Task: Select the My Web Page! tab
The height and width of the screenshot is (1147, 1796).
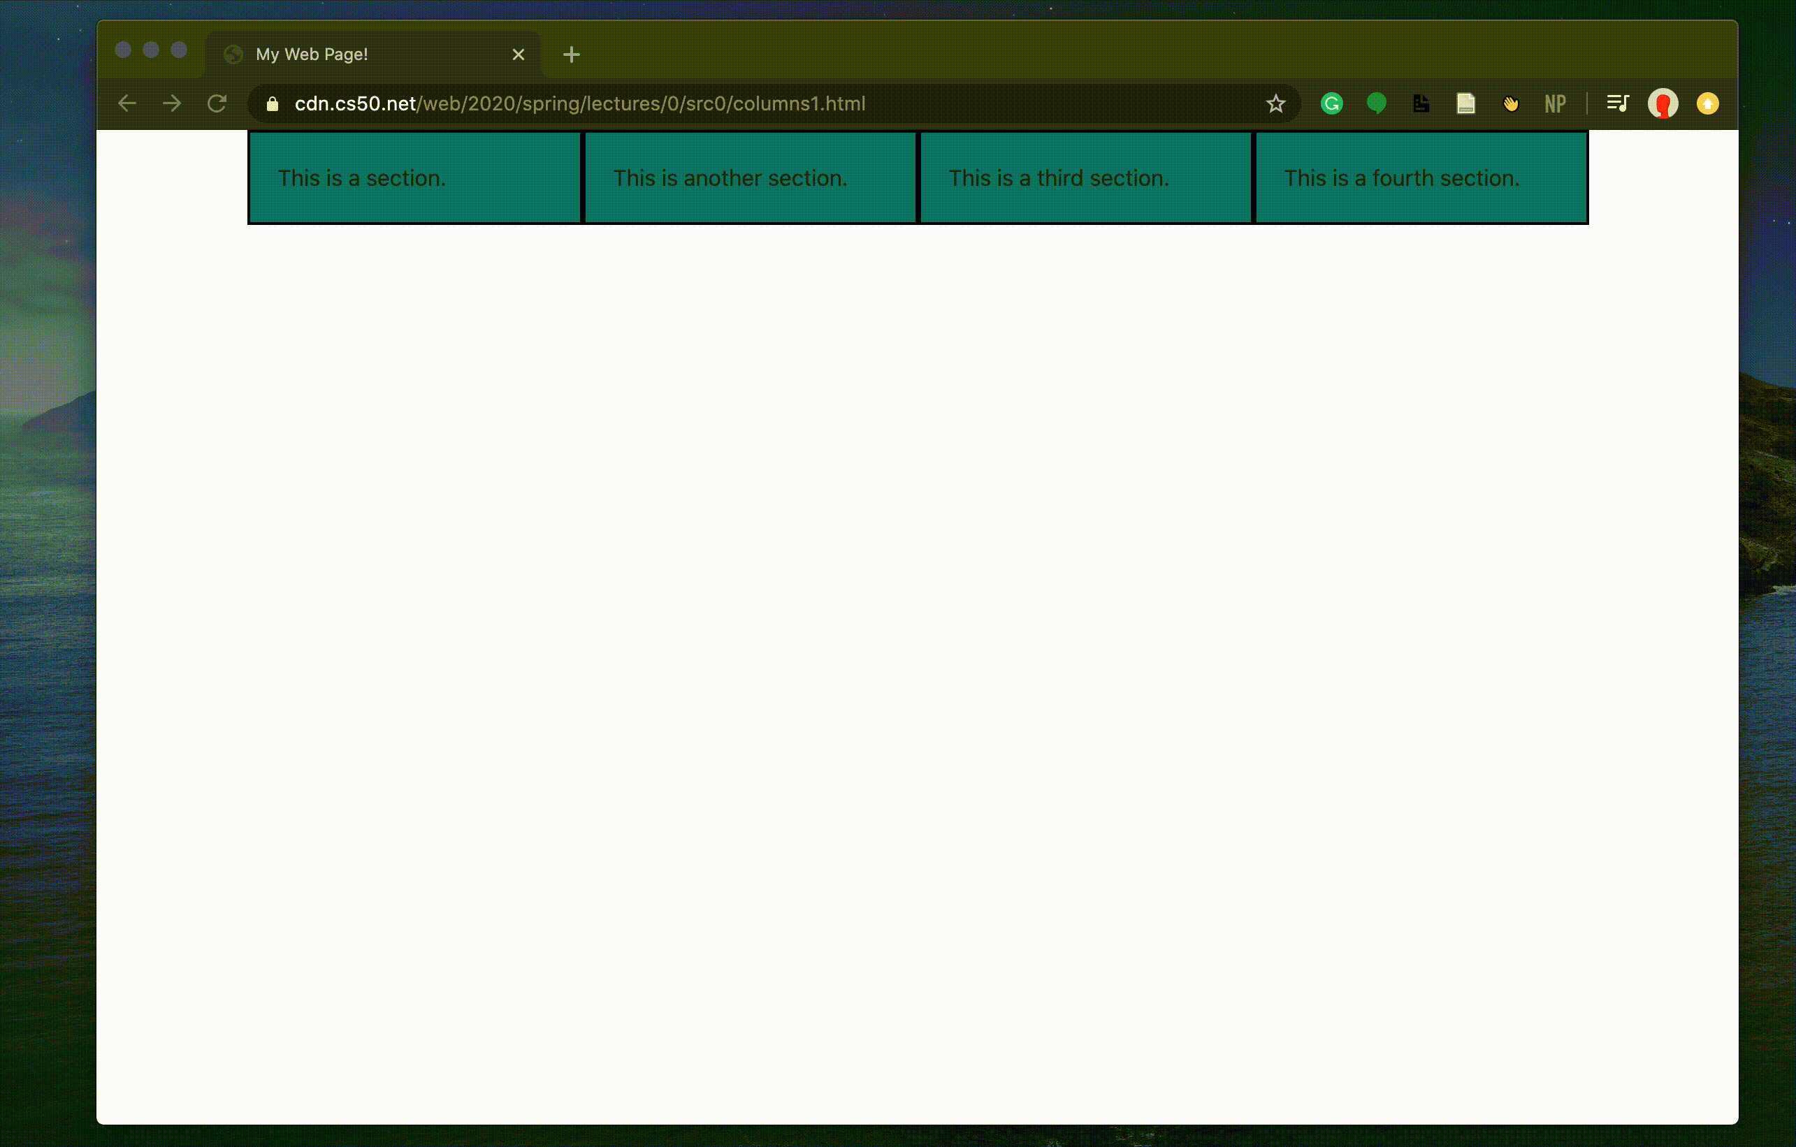Action: point(358,54)
